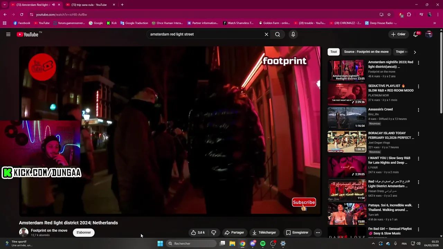
Task: Bookmark this page with the star
Action: pyautogui.click(x=389, y=15)
